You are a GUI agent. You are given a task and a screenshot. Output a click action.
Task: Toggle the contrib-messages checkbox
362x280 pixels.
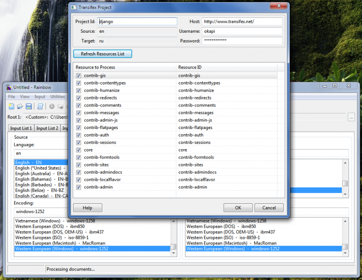[78, 113]
